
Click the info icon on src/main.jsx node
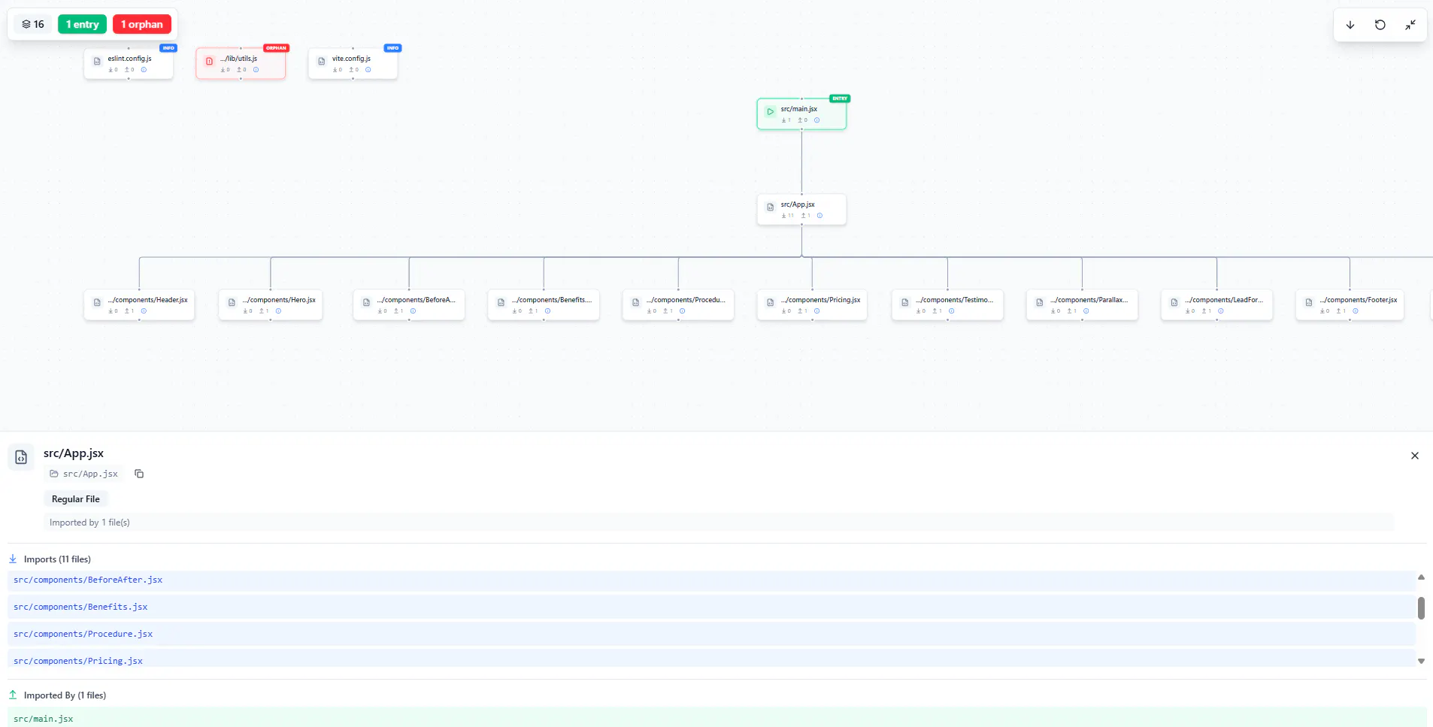click(817, 120)
